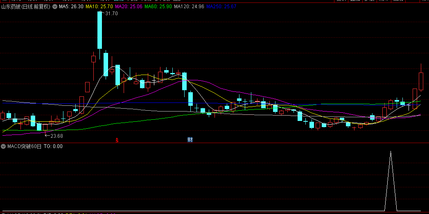
Task: Click the 山东药玻(日线.前复权) chart title
Action: pos(26,7)
